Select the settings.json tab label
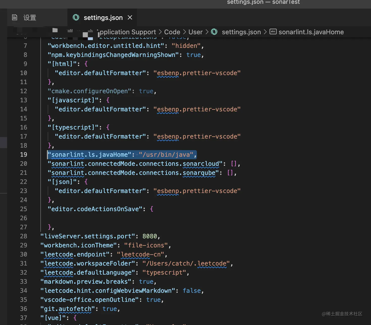371x325 pixels. click(103, 18)
